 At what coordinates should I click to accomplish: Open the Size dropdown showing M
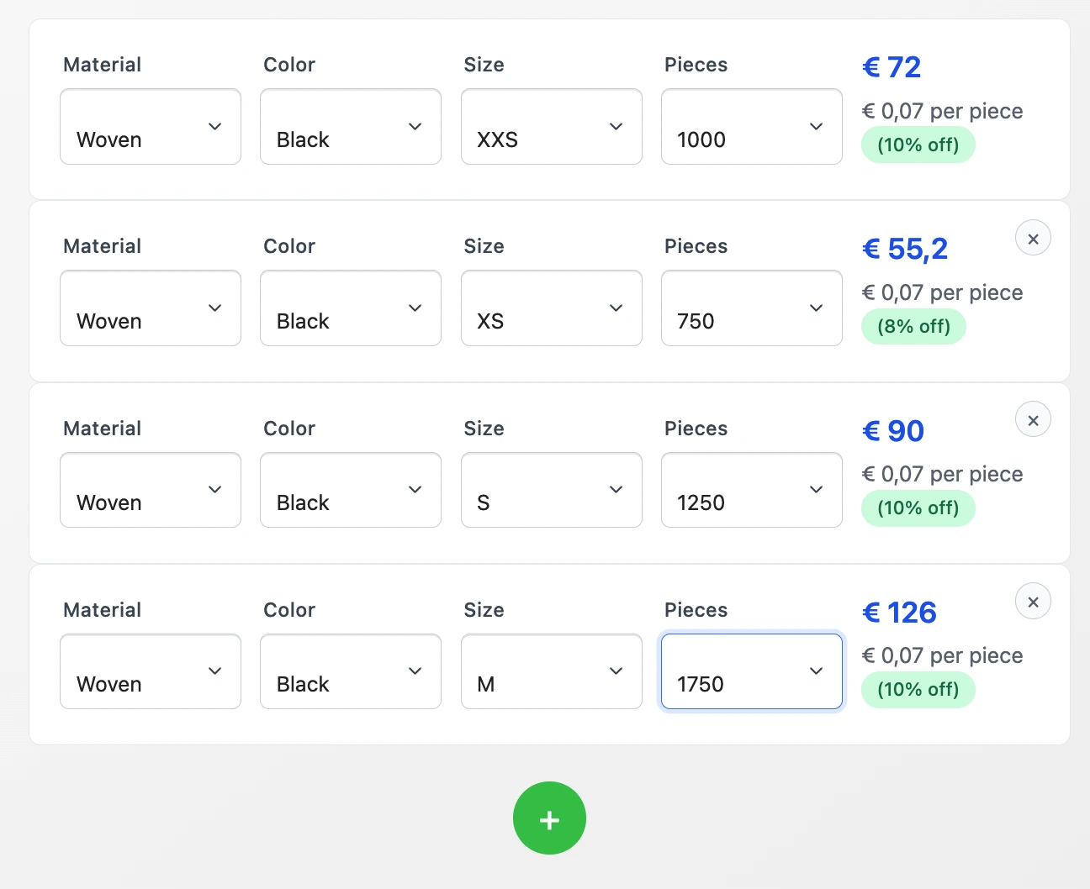coord(552,671)
